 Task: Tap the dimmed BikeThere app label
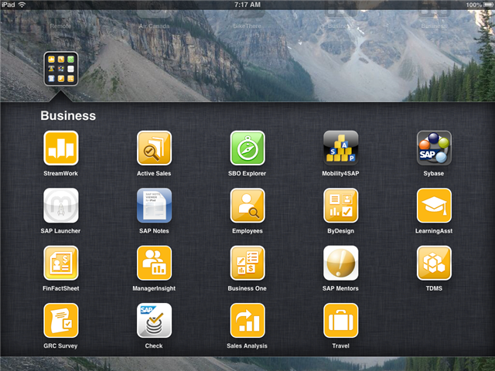coord(247,26)
